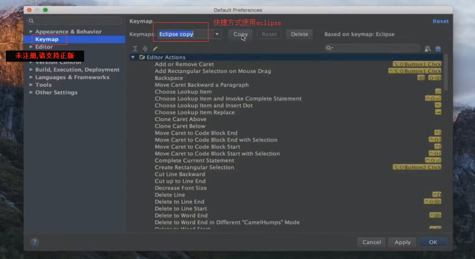475x259 pixels.
Task: Select Create Rectangular Selection action
Action: [194, 167]
